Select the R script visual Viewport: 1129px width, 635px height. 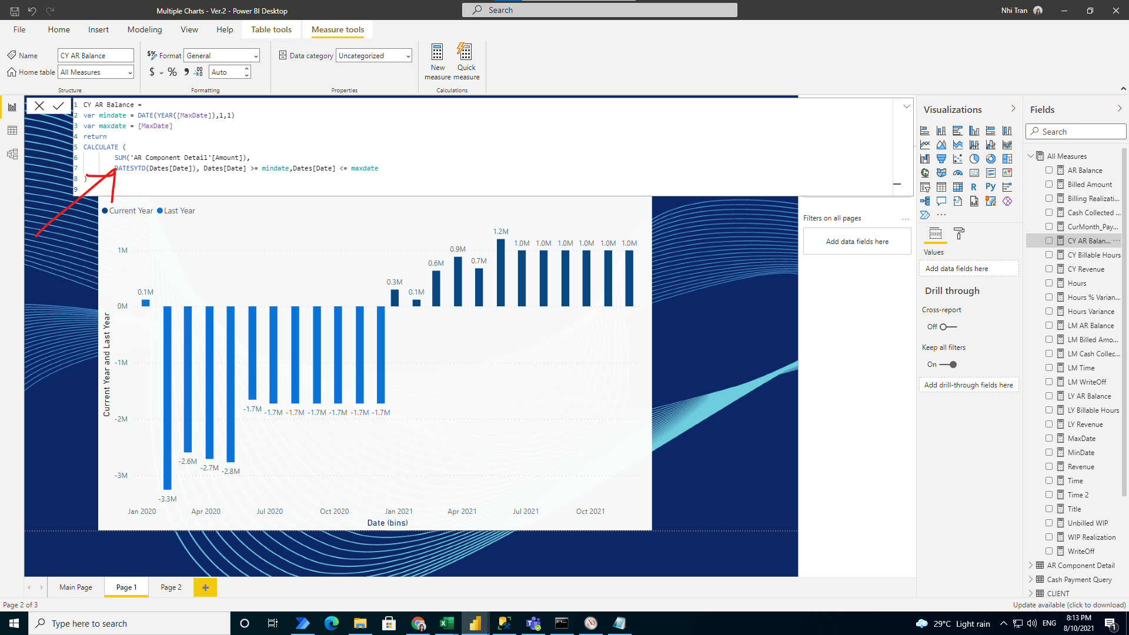click(x=974, y=187)
